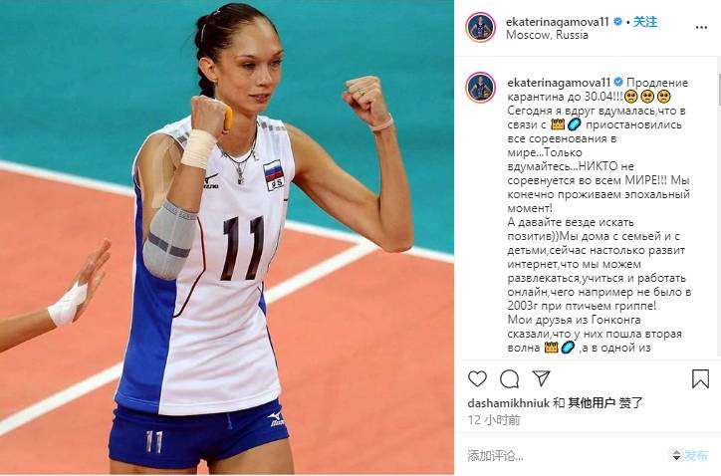Image resolution: width=721 pixels, height=476 pixels.
Task: Like the post with the heart icon
Action: [477, 378]
